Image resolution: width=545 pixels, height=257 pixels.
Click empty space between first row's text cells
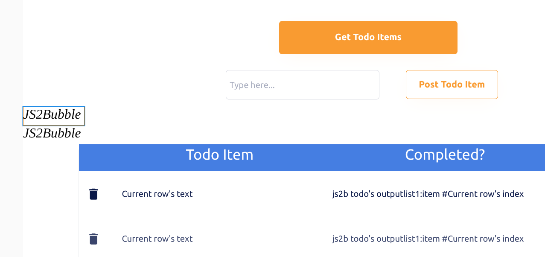(262, 194)
